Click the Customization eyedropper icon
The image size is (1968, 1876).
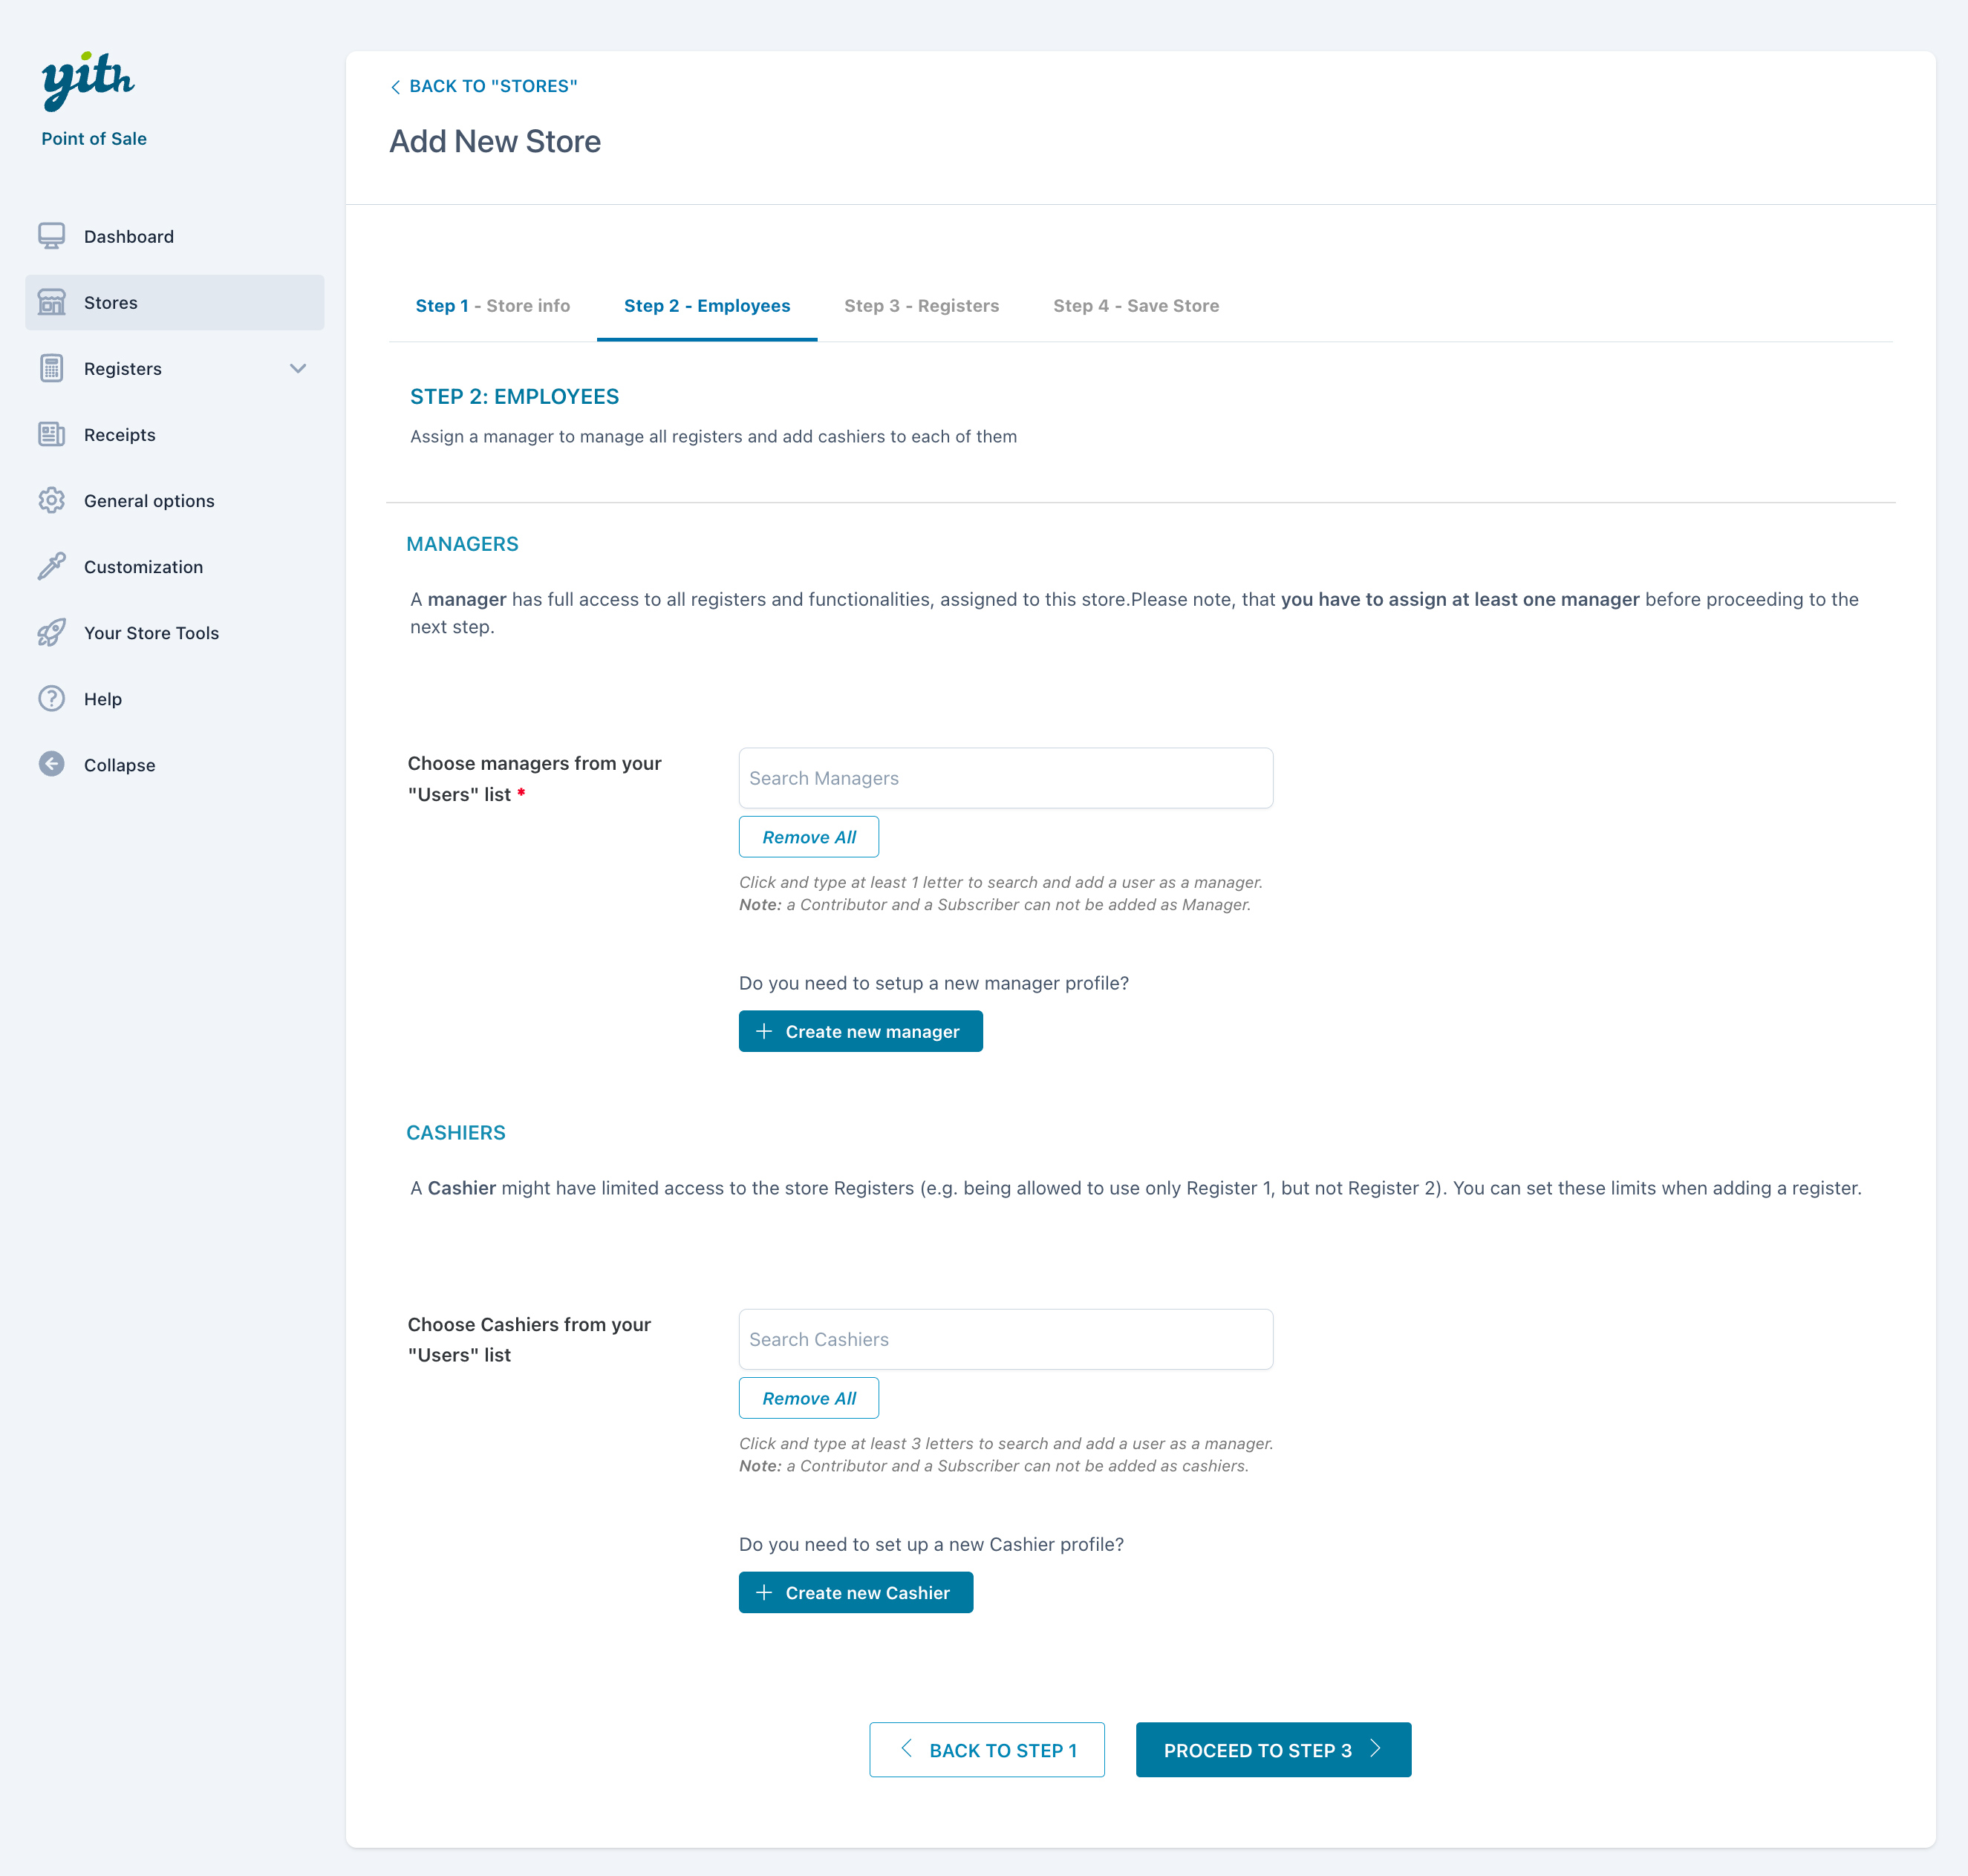click(51, 566)
